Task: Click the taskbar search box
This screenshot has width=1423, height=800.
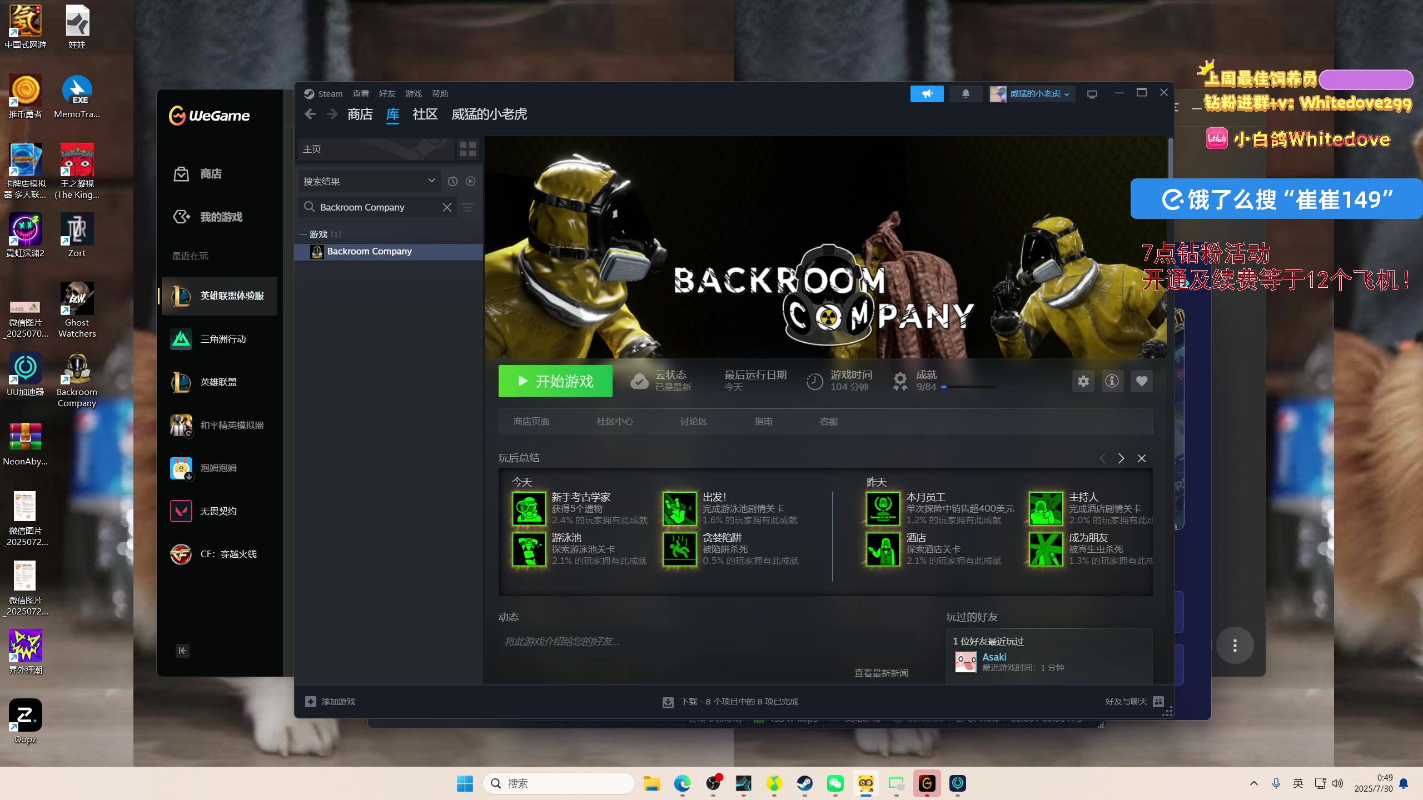Action: [x=559, y=783]
